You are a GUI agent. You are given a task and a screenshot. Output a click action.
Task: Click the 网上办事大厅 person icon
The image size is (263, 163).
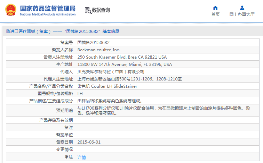[x=242, y=8]
